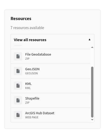The height and width of the screenshot is (133, 106).
Task: Open the KML resource name link
Action: (28, 84)
